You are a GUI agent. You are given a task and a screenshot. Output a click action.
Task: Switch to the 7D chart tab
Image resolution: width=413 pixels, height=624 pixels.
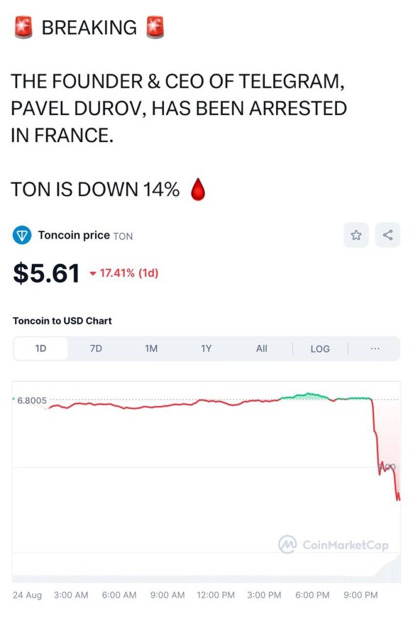click(x=96, y=349)
